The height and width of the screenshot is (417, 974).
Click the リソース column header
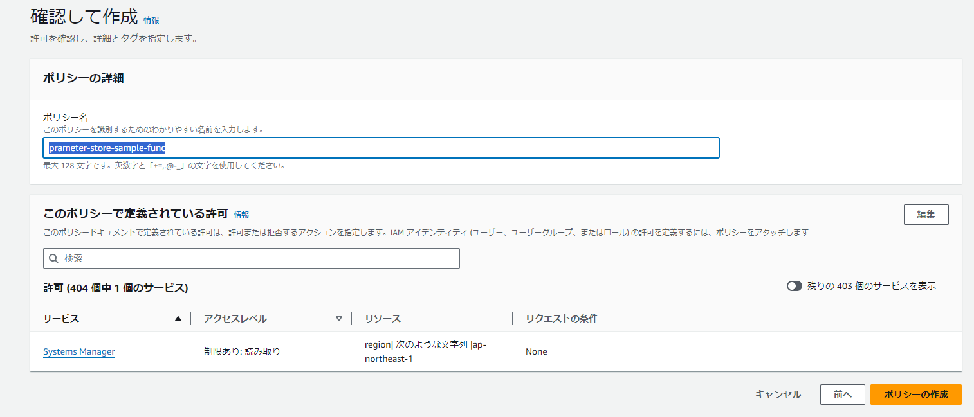pyautogui.click(x=382, y=319)
